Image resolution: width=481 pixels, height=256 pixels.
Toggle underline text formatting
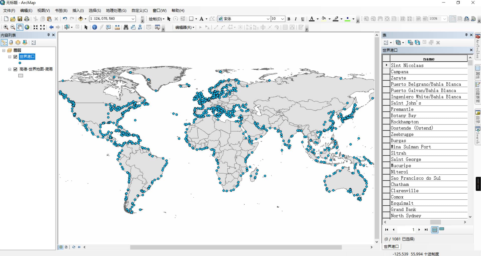(303, 19)
